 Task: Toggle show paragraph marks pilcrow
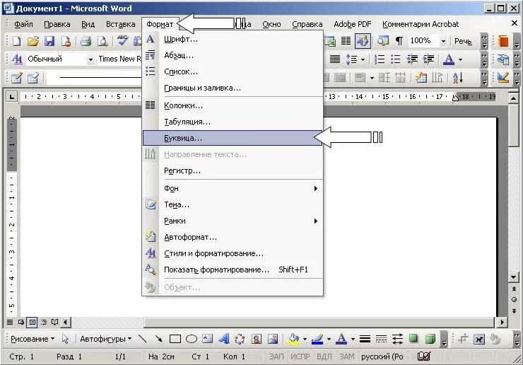pyautogui.click(x=399, y=41)
